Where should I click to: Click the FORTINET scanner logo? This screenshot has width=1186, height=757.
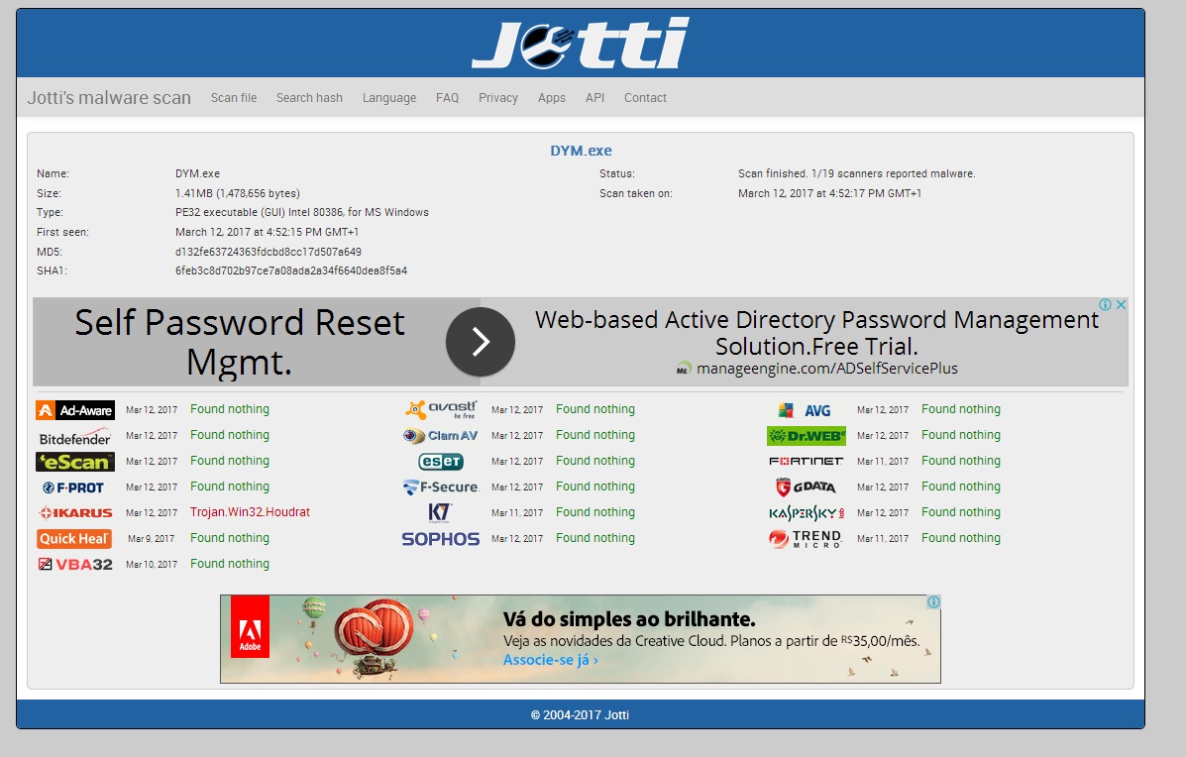[x=807, y=462]
